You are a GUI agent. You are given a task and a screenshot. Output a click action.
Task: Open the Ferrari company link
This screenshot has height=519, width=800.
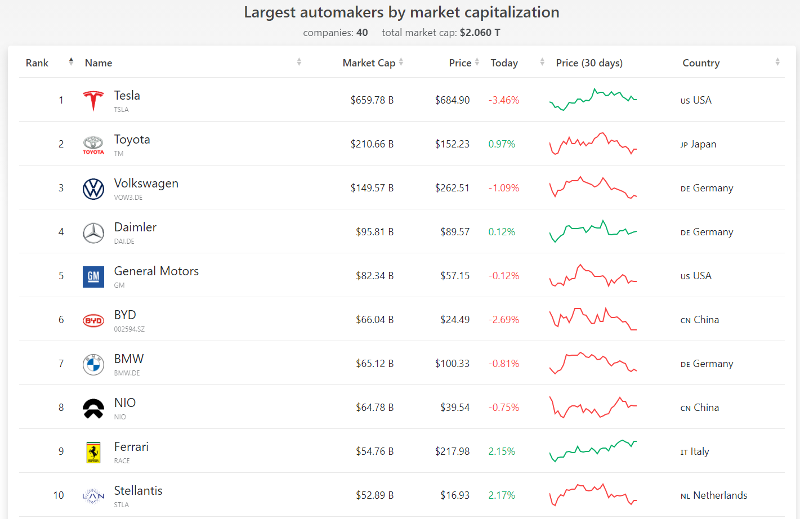[x=131, y=447]
